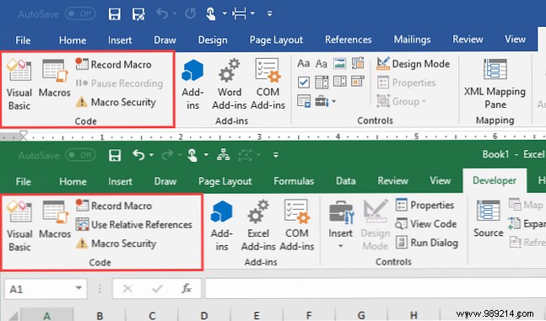Open Word undo history dropdown

click(x=175, y=14)
